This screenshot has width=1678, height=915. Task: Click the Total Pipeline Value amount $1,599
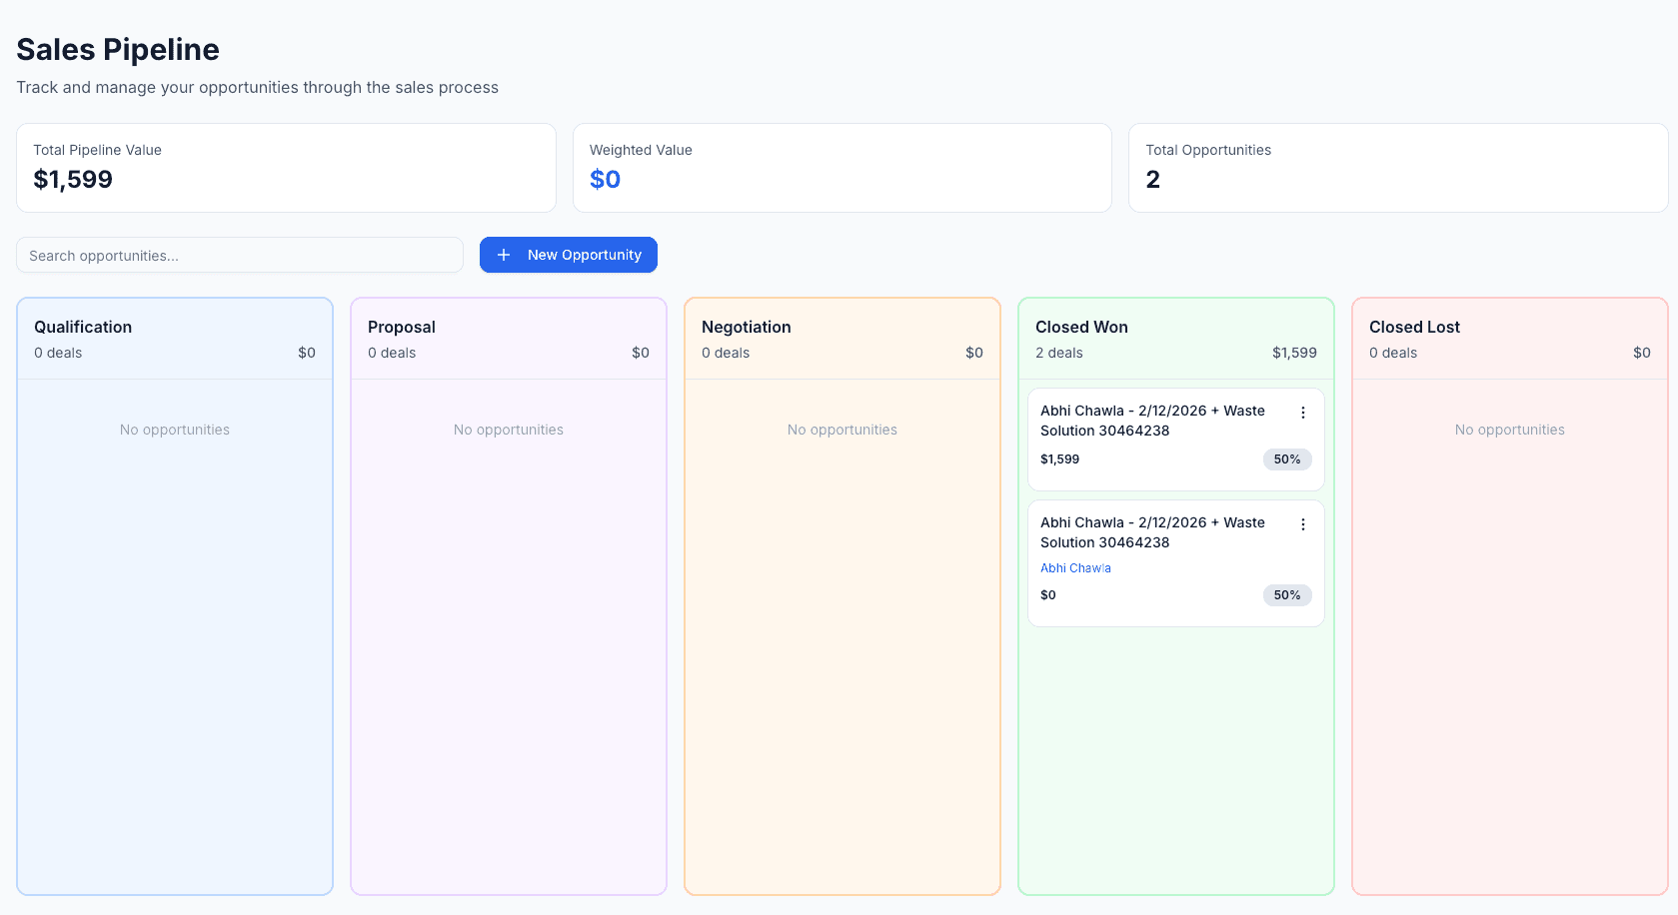pyautogui.click(x=73, y=179)
